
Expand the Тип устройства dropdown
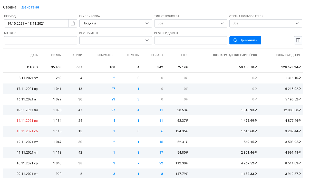pos(191,23)
